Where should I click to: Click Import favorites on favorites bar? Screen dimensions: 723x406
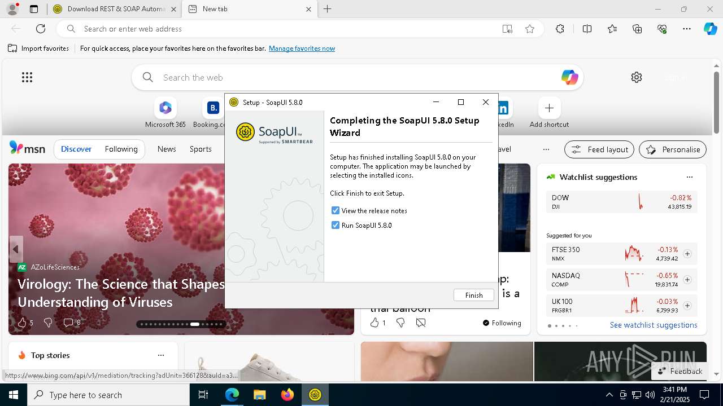click(x=38, y=48)
